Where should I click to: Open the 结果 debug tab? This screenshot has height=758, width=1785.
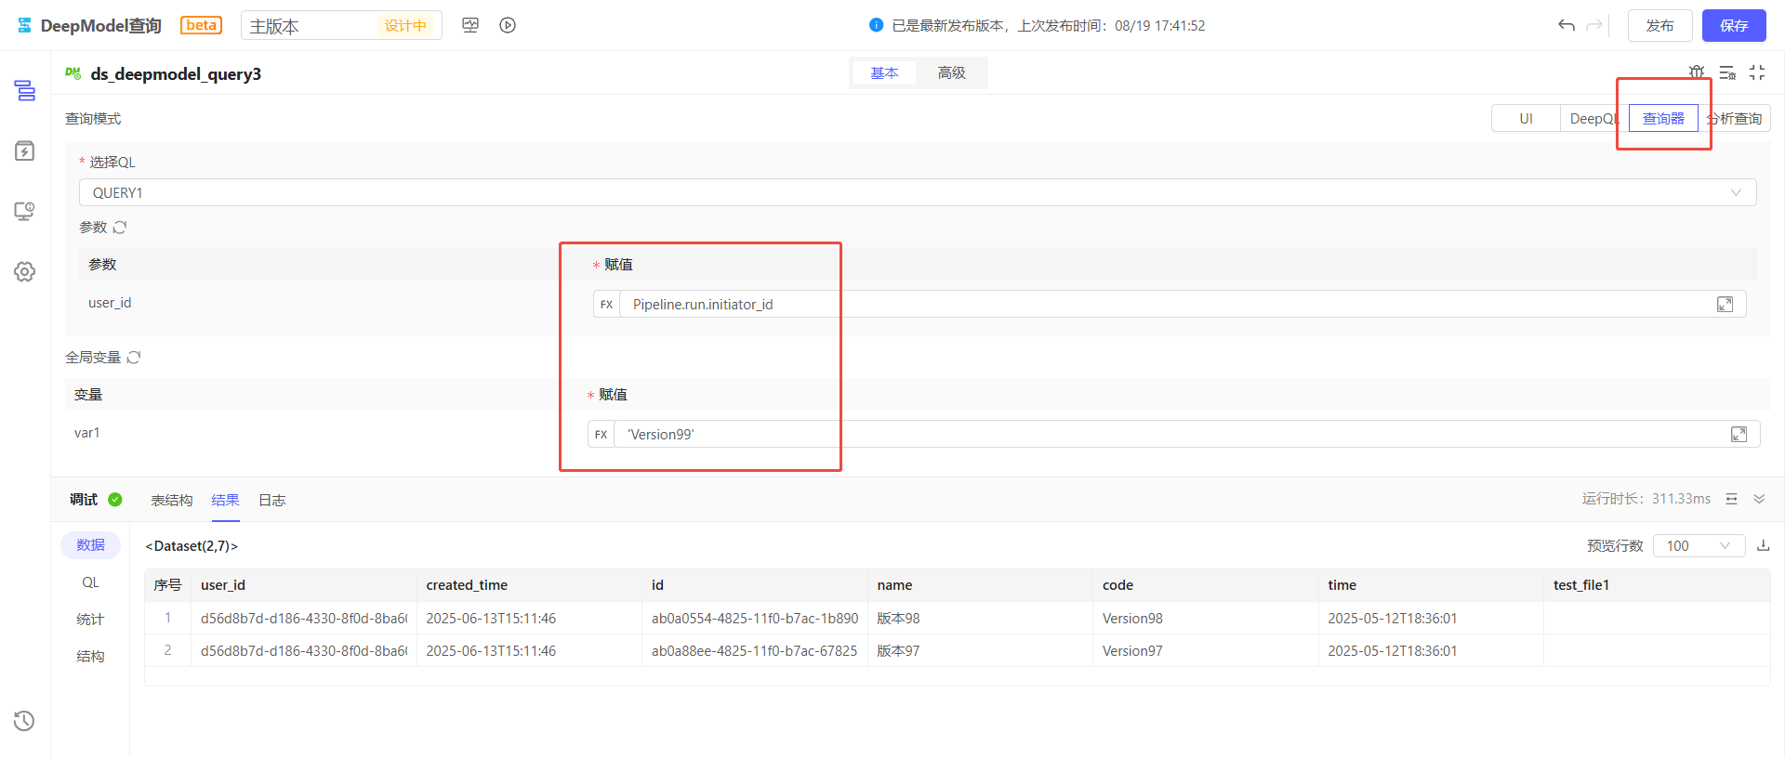click(225, 500)
